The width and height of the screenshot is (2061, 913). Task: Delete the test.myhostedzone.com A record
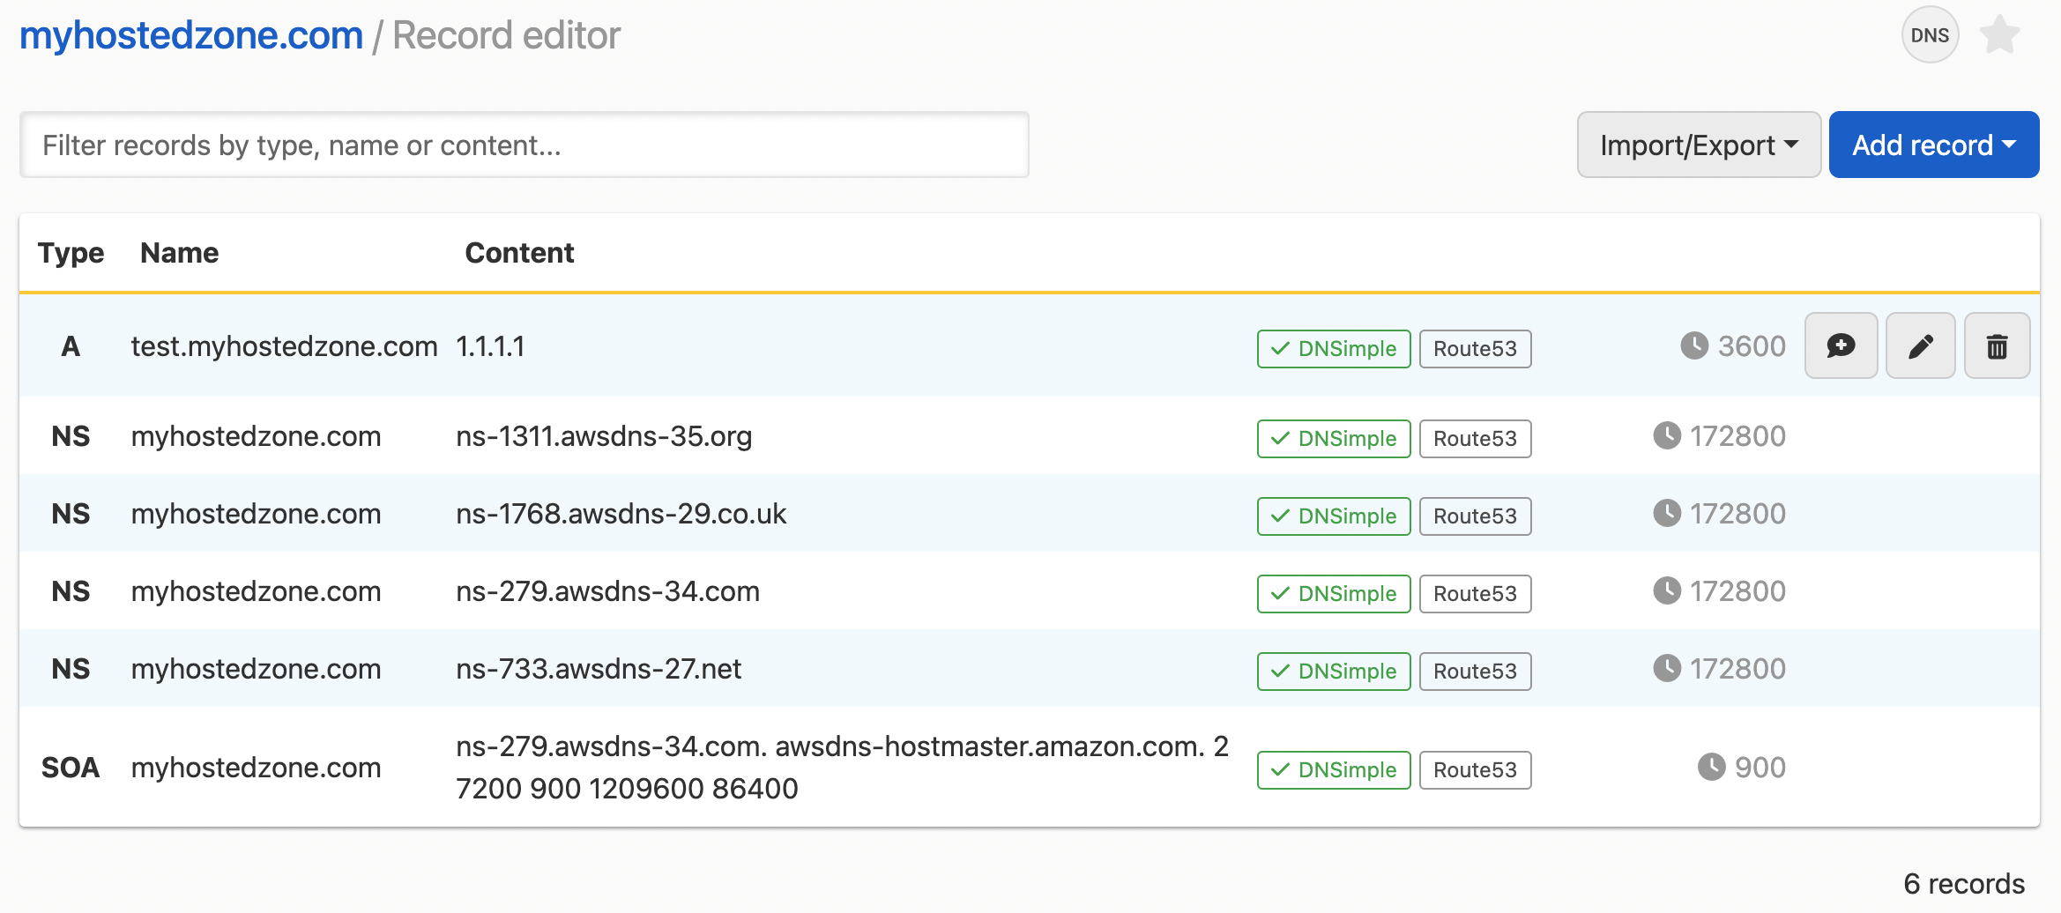pos(1997,345)
